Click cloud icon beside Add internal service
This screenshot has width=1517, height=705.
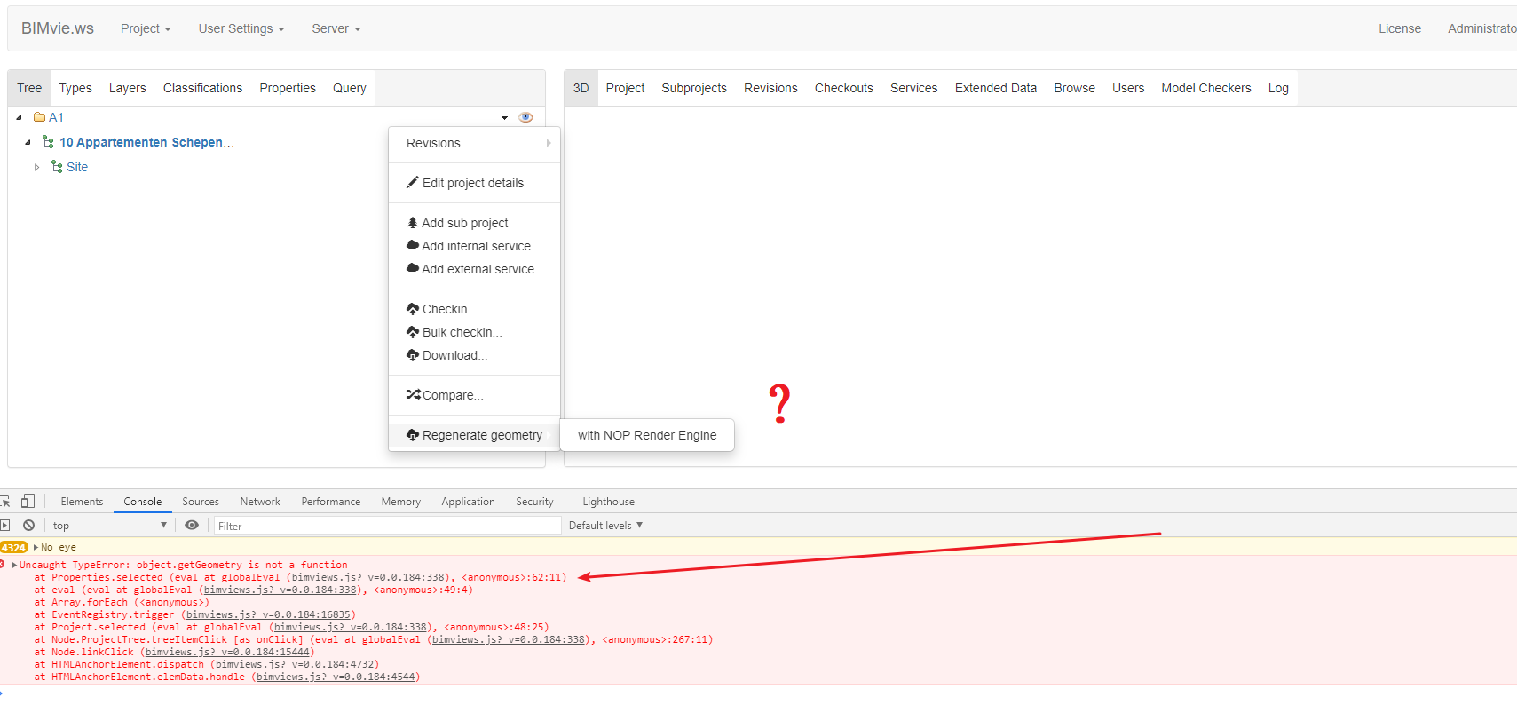coord(413,245)
